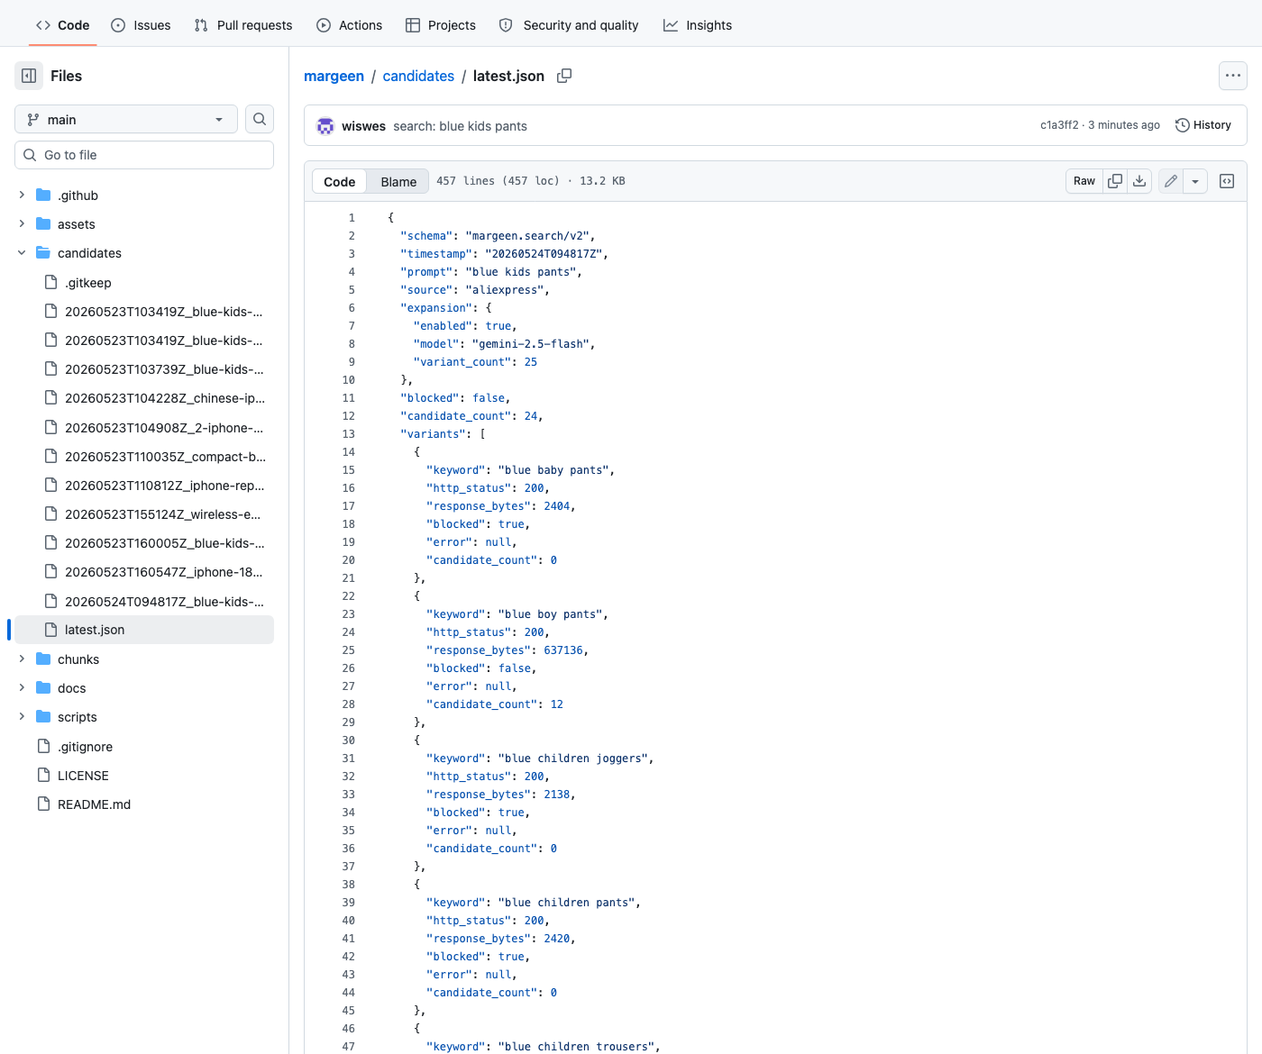Image resolution: width=1262 pixels, height=1054 pixels.
Task: Expand the assets folder chevron
Action: point(22,223)
